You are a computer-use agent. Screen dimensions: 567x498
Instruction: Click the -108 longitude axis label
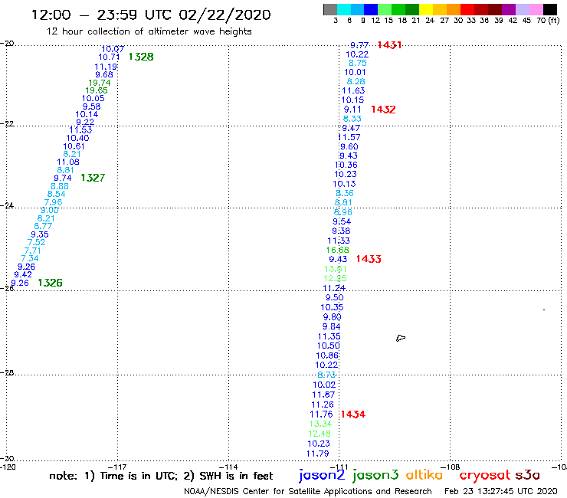coord(451,467)
